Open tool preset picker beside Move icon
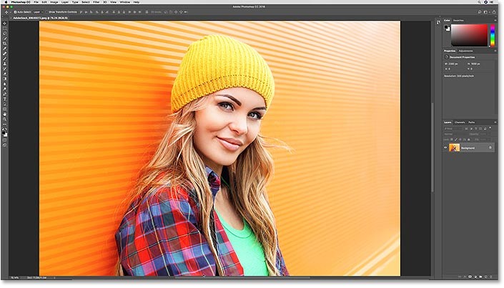Screen dimensions: 504x288 (x=10, y=12)
